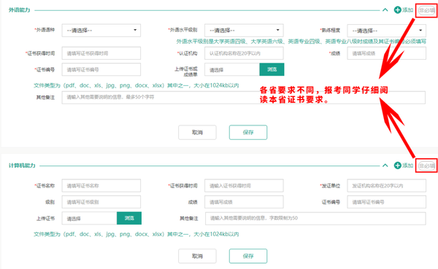
Task: Click the computer 证书获得时间 field
Action: tap(244, 186)
